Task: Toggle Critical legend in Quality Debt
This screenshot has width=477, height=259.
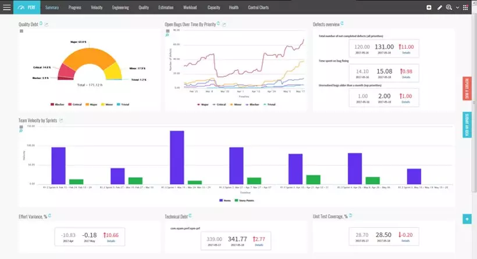Action: 75,105
